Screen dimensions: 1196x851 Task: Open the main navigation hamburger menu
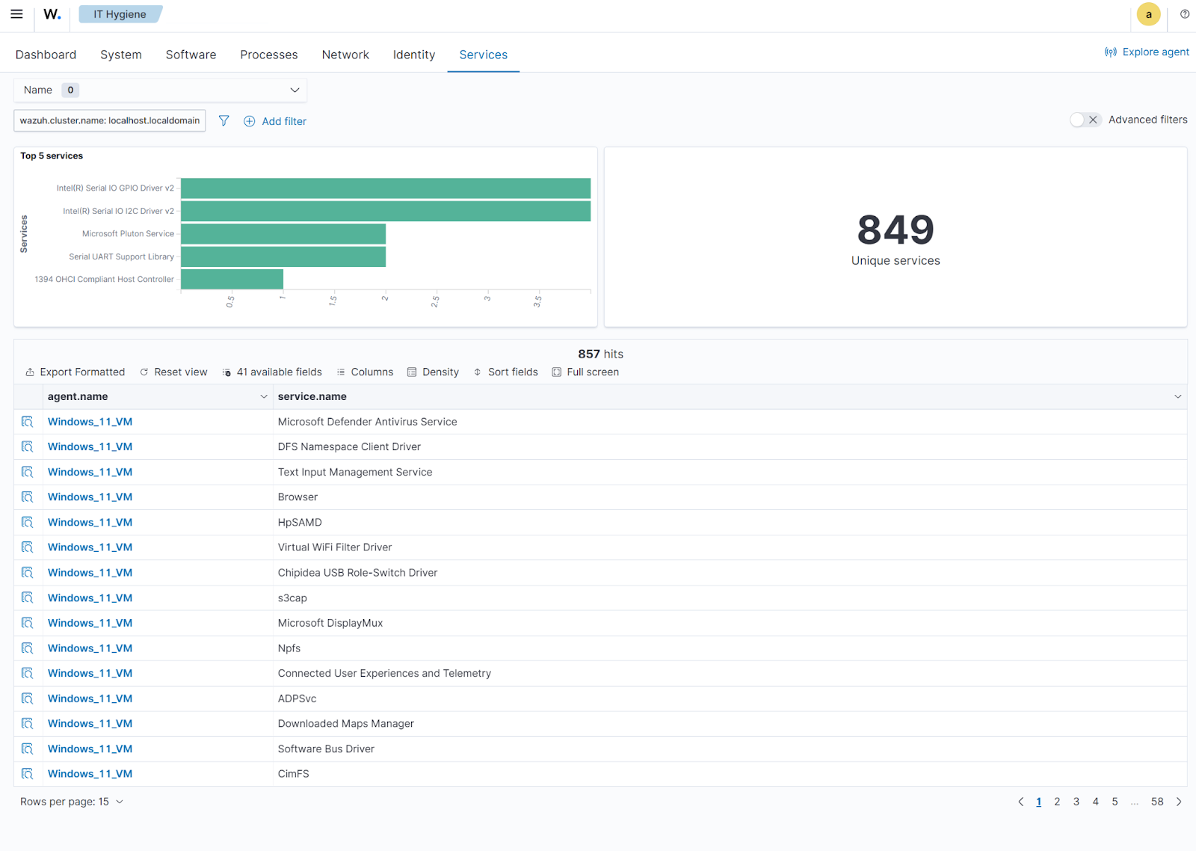click(x=16, y=13)
